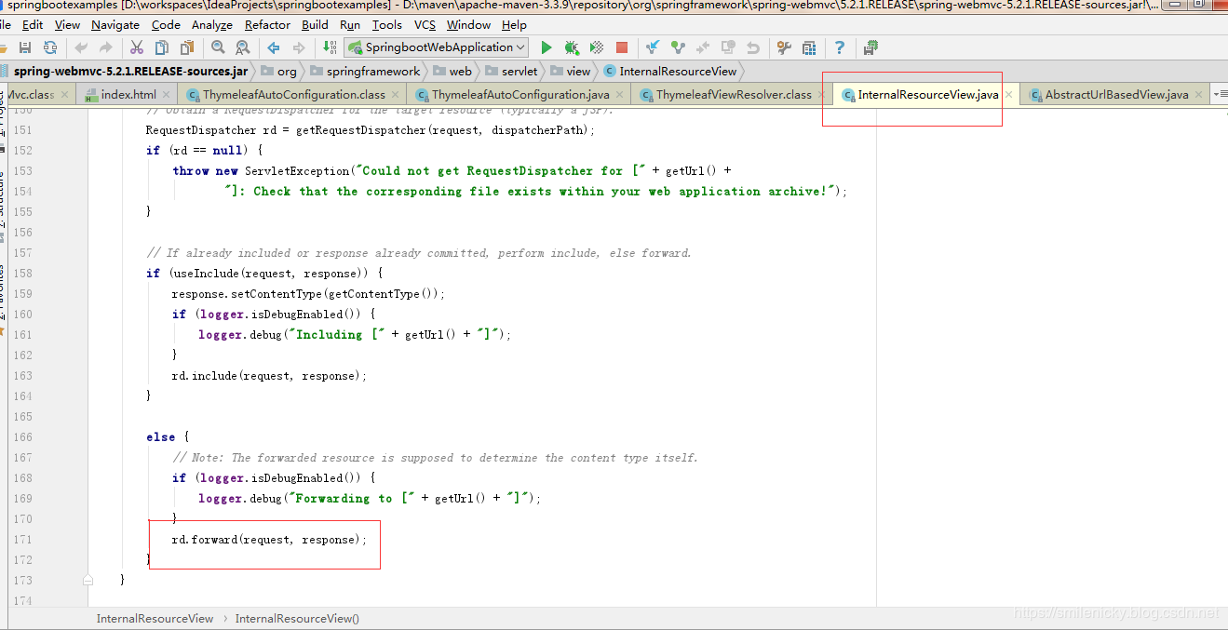This screenshot has height=630, width=1228.
Task: Click the Undo arrow icon
Action: tap(82, 47)
